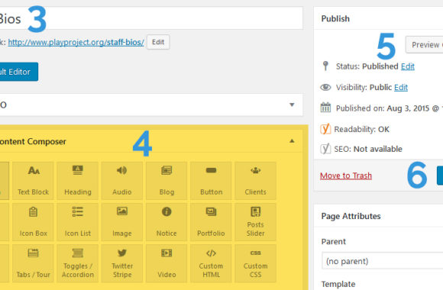Screen dimensions: 443x290
Task: Click the Yoast SEO icon
Action: [x=325, y=149]
